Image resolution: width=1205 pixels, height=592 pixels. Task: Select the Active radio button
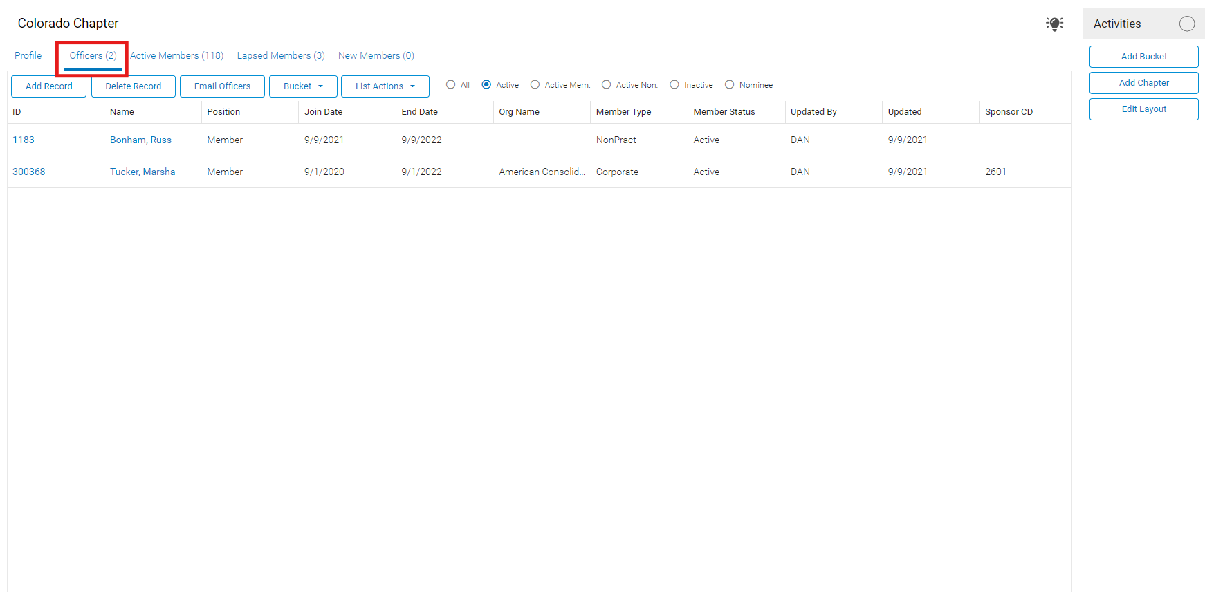487,85
